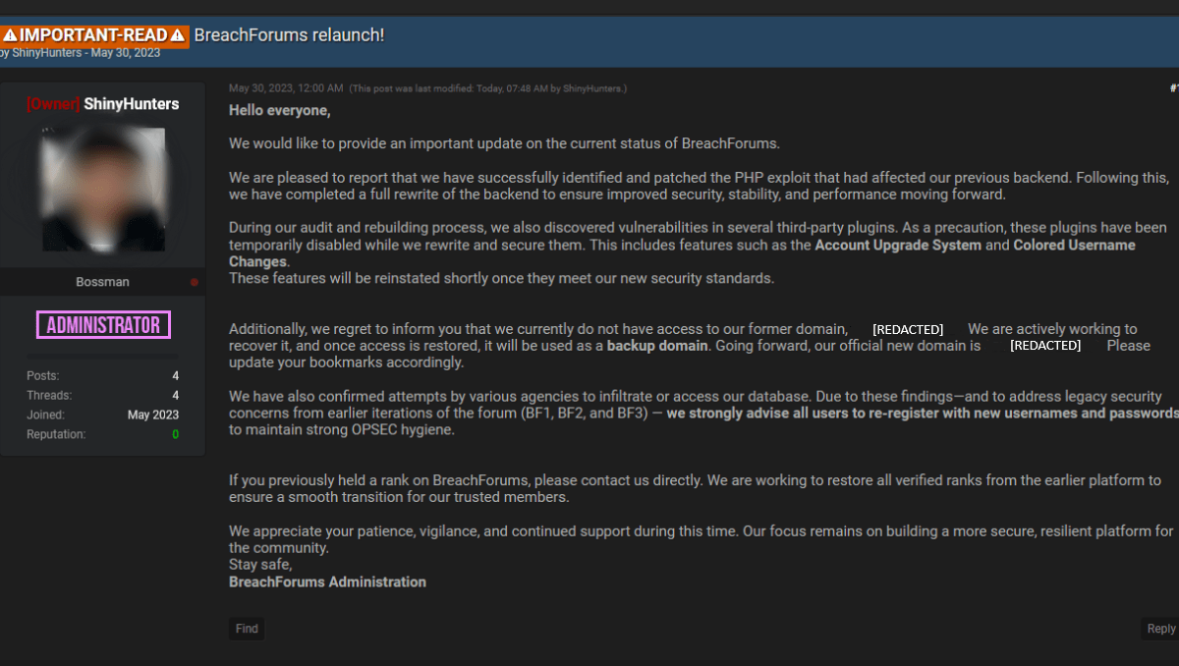Click the Reply button at bottom right
Viewport: 1179px width, 666px height.
click(x=1160, y=628)
